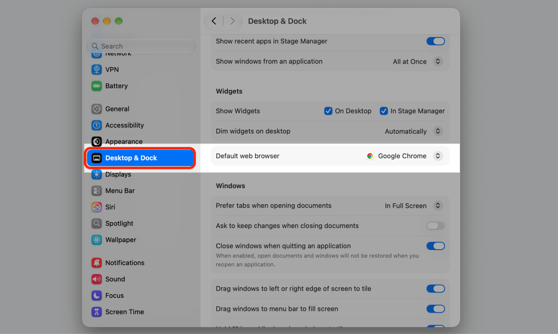This screenshot has width=558, height=334.
Task: Click the Search field in sidebar
Action: tap(141, 46)
